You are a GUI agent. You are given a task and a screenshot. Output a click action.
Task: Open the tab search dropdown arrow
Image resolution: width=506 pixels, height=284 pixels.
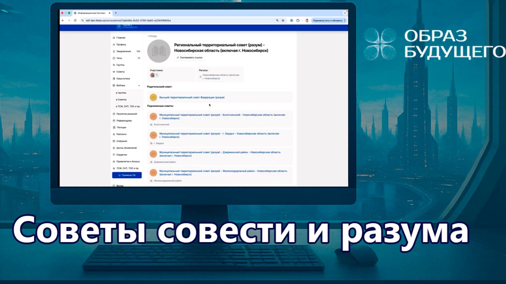coord(344,13)
